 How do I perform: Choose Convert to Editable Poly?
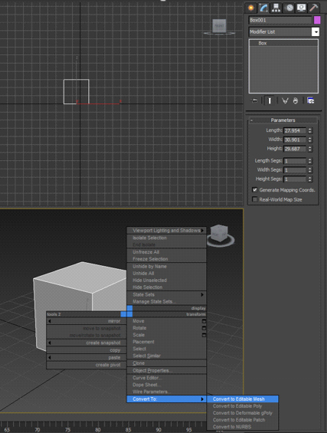[243, 406]
